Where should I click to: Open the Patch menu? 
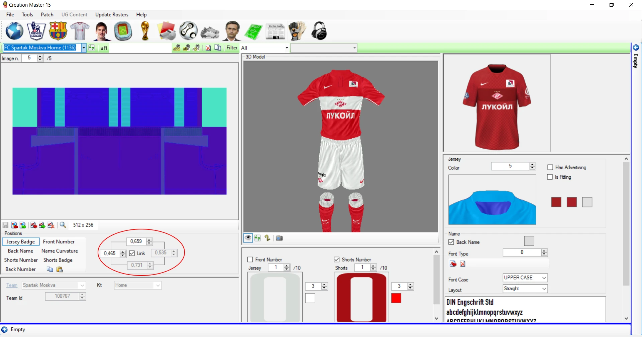click(x=47, y=15)
